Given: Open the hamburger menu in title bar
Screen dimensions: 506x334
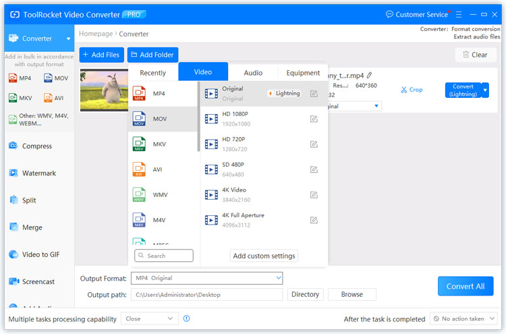Looking at the screenshot, I should click(459, 15).
